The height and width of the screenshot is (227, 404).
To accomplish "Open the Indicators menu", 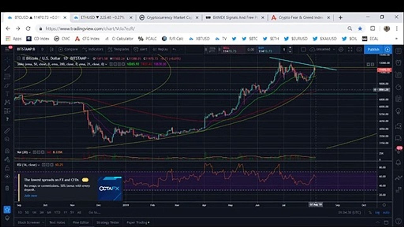I will (93, 49).
